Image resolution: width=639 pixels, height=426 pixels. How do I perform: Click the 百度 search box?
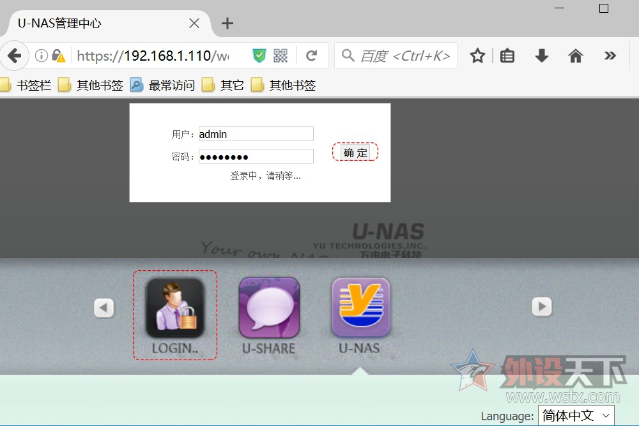click(x=396, y=56)
